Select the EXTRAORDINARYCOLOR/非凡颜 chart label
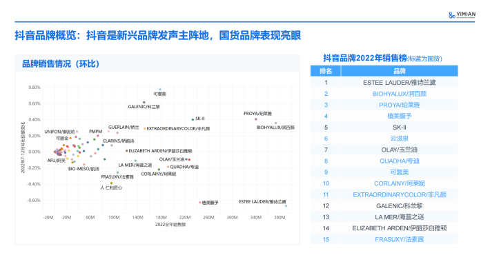 coord(178,129)
